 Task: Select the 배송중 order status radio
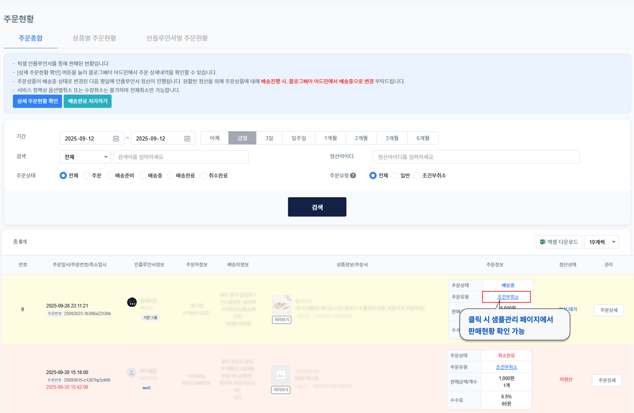143,176
